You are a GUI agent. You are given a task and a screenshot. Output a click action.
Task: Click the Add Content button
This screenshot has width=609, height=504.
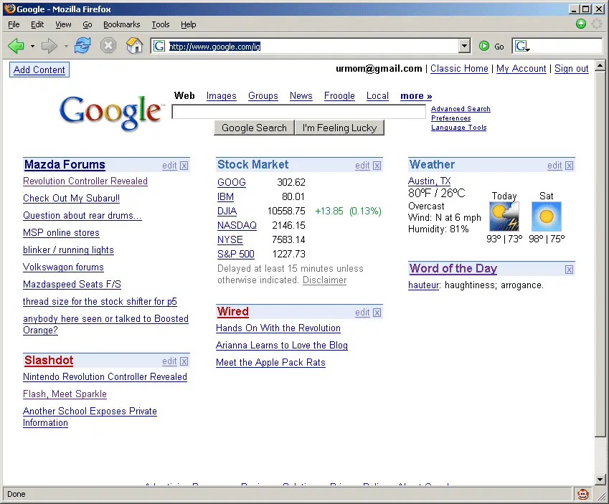pos(39,70)
